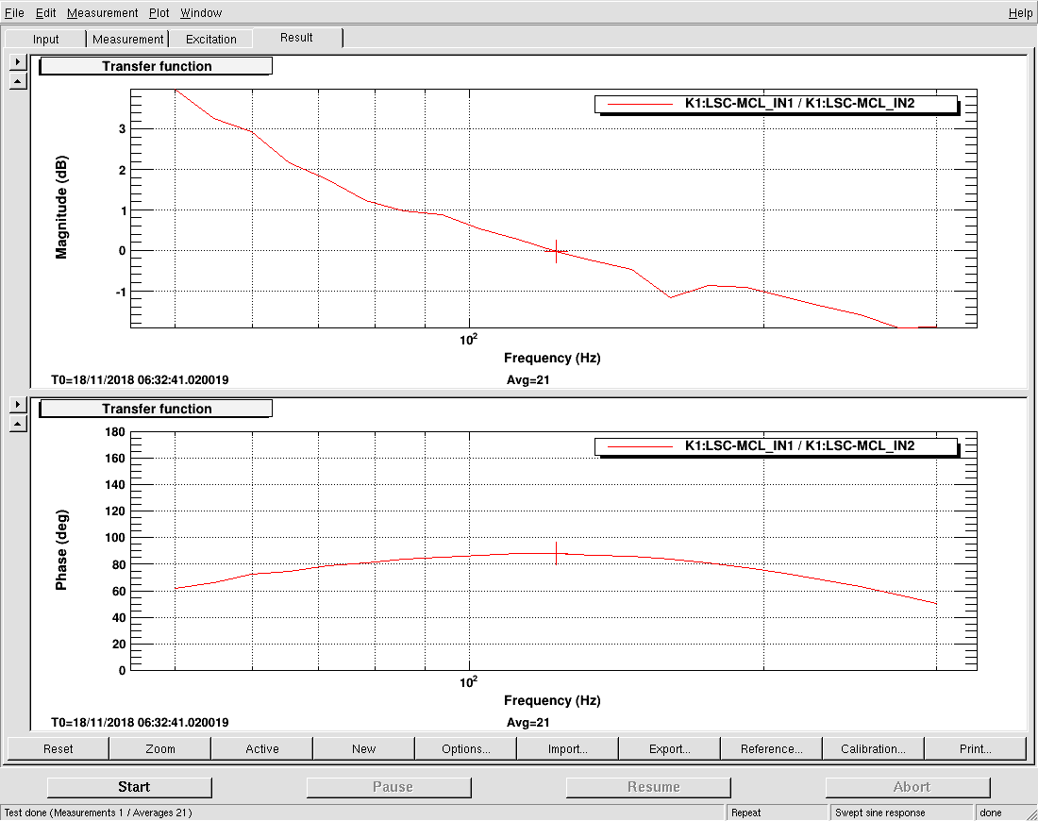Click the K1:LSC-MCL_IN1 legend in the magnitude plot
The image size is (1038, 821).
click(x=776, y=104)
